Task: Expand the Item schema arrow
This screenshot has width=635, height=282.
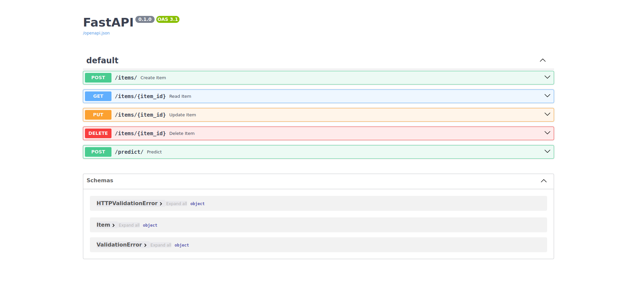Action: click(x=113, y=225)
